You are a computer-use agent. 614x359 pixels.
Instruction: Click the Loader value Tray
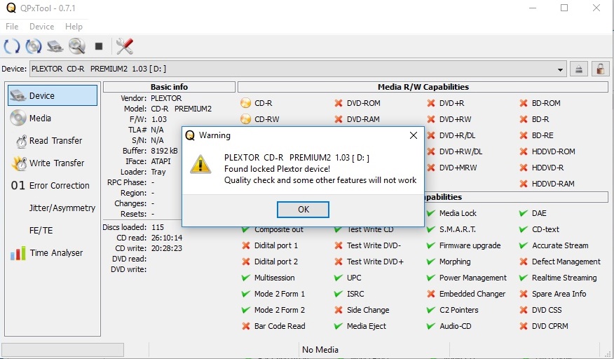[158, 172]
